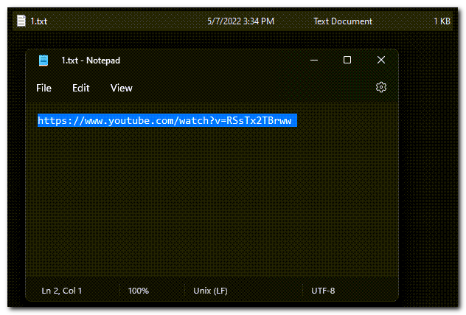This screenshot has width=466, height=315.
Task: Open the Edit menu
Action: pos(81,88)
